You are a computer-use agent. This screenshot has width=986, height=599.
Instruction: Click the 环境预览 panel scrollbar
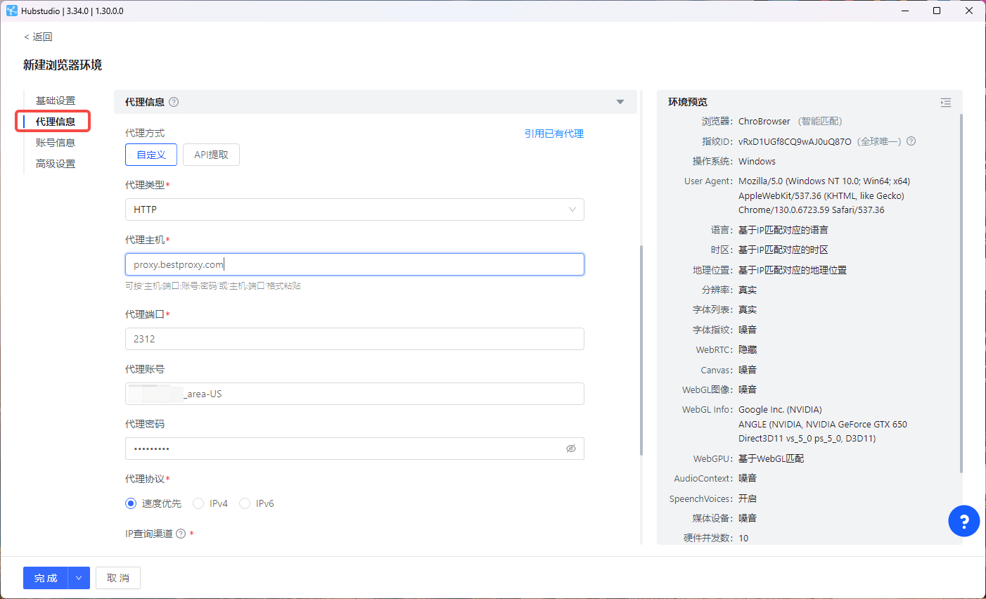pyautogui.click(x=961, y=293)
